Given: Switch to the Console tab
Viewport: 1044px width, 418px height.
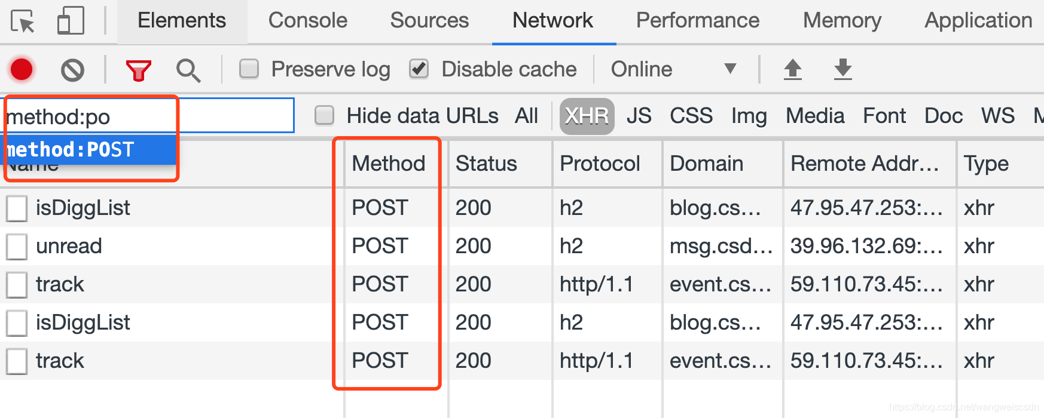Looking at the screenshot, I should tap(308, 20).
